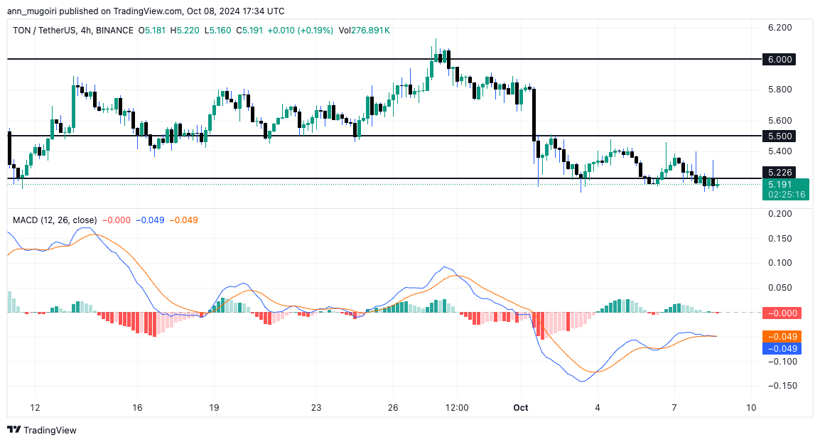Image resolution: width=820 pixels, height=442 pixels.
Task: Click the 6.200 price axis label
Action: [779, 27]
